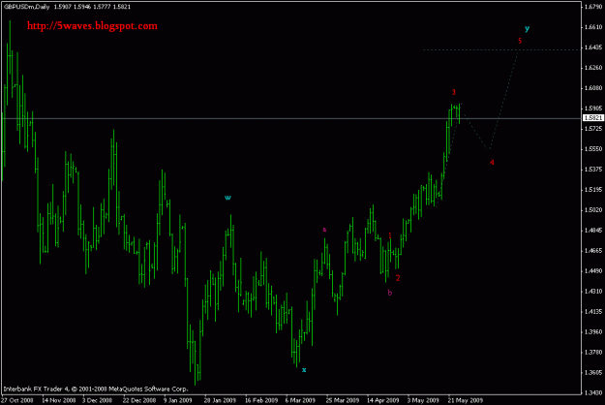This screenshot has width=605, height=405.
Task: Click price axis value 1.6260
Action: click(593, 68)
